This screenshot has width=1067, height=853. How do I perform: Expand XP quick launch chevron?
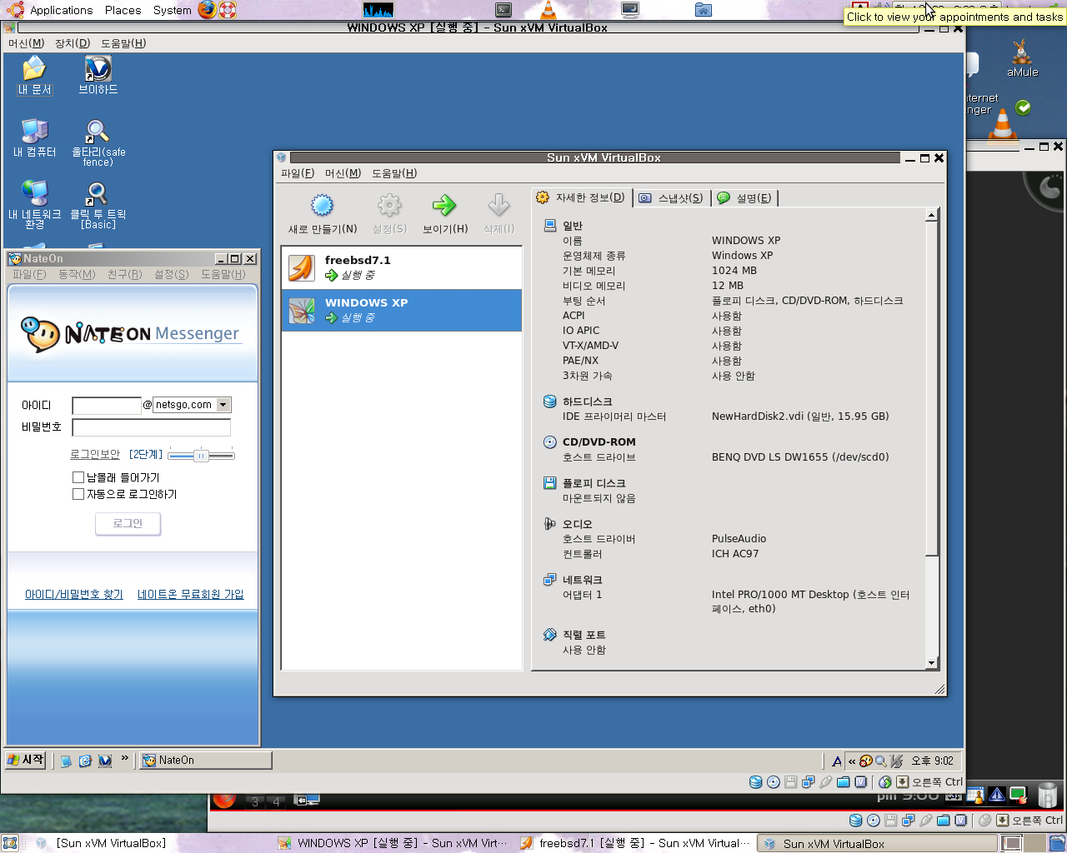click(x=125, y=759)
